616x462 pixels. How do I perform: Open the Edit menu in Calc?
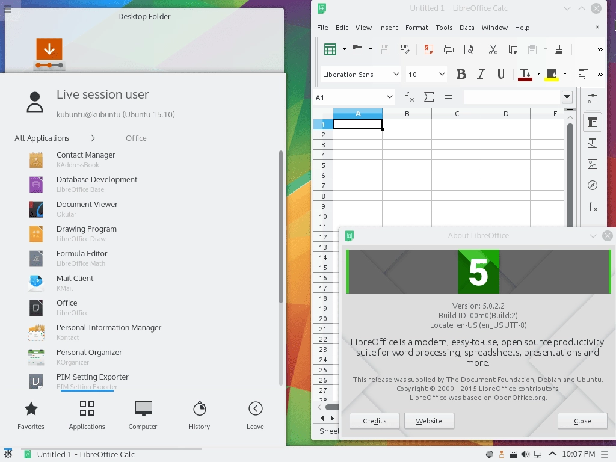(342, 28)
